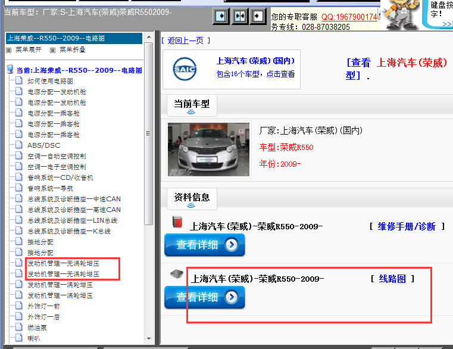The height and width of the screenshot is (349, 453).
Task: Open first 电源分配一乘客舱 tree item
Action: 54,113
